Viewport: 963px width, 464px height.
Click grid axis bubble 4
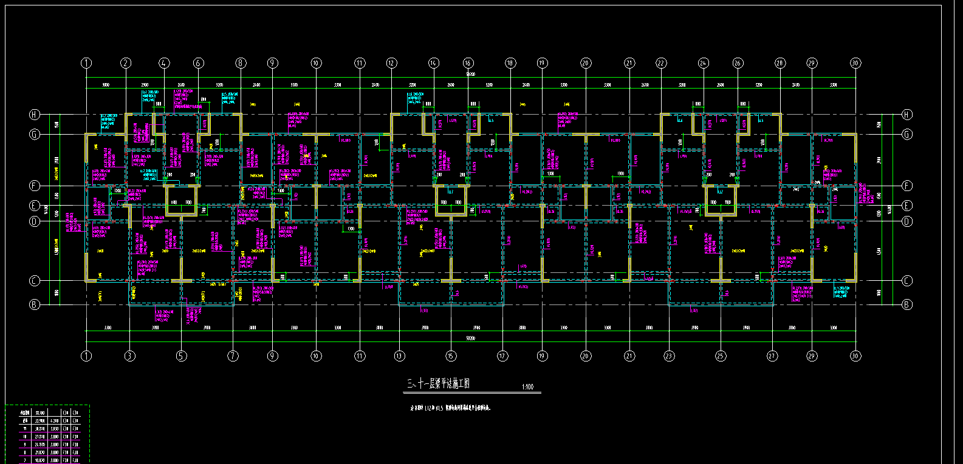[164, 63]
